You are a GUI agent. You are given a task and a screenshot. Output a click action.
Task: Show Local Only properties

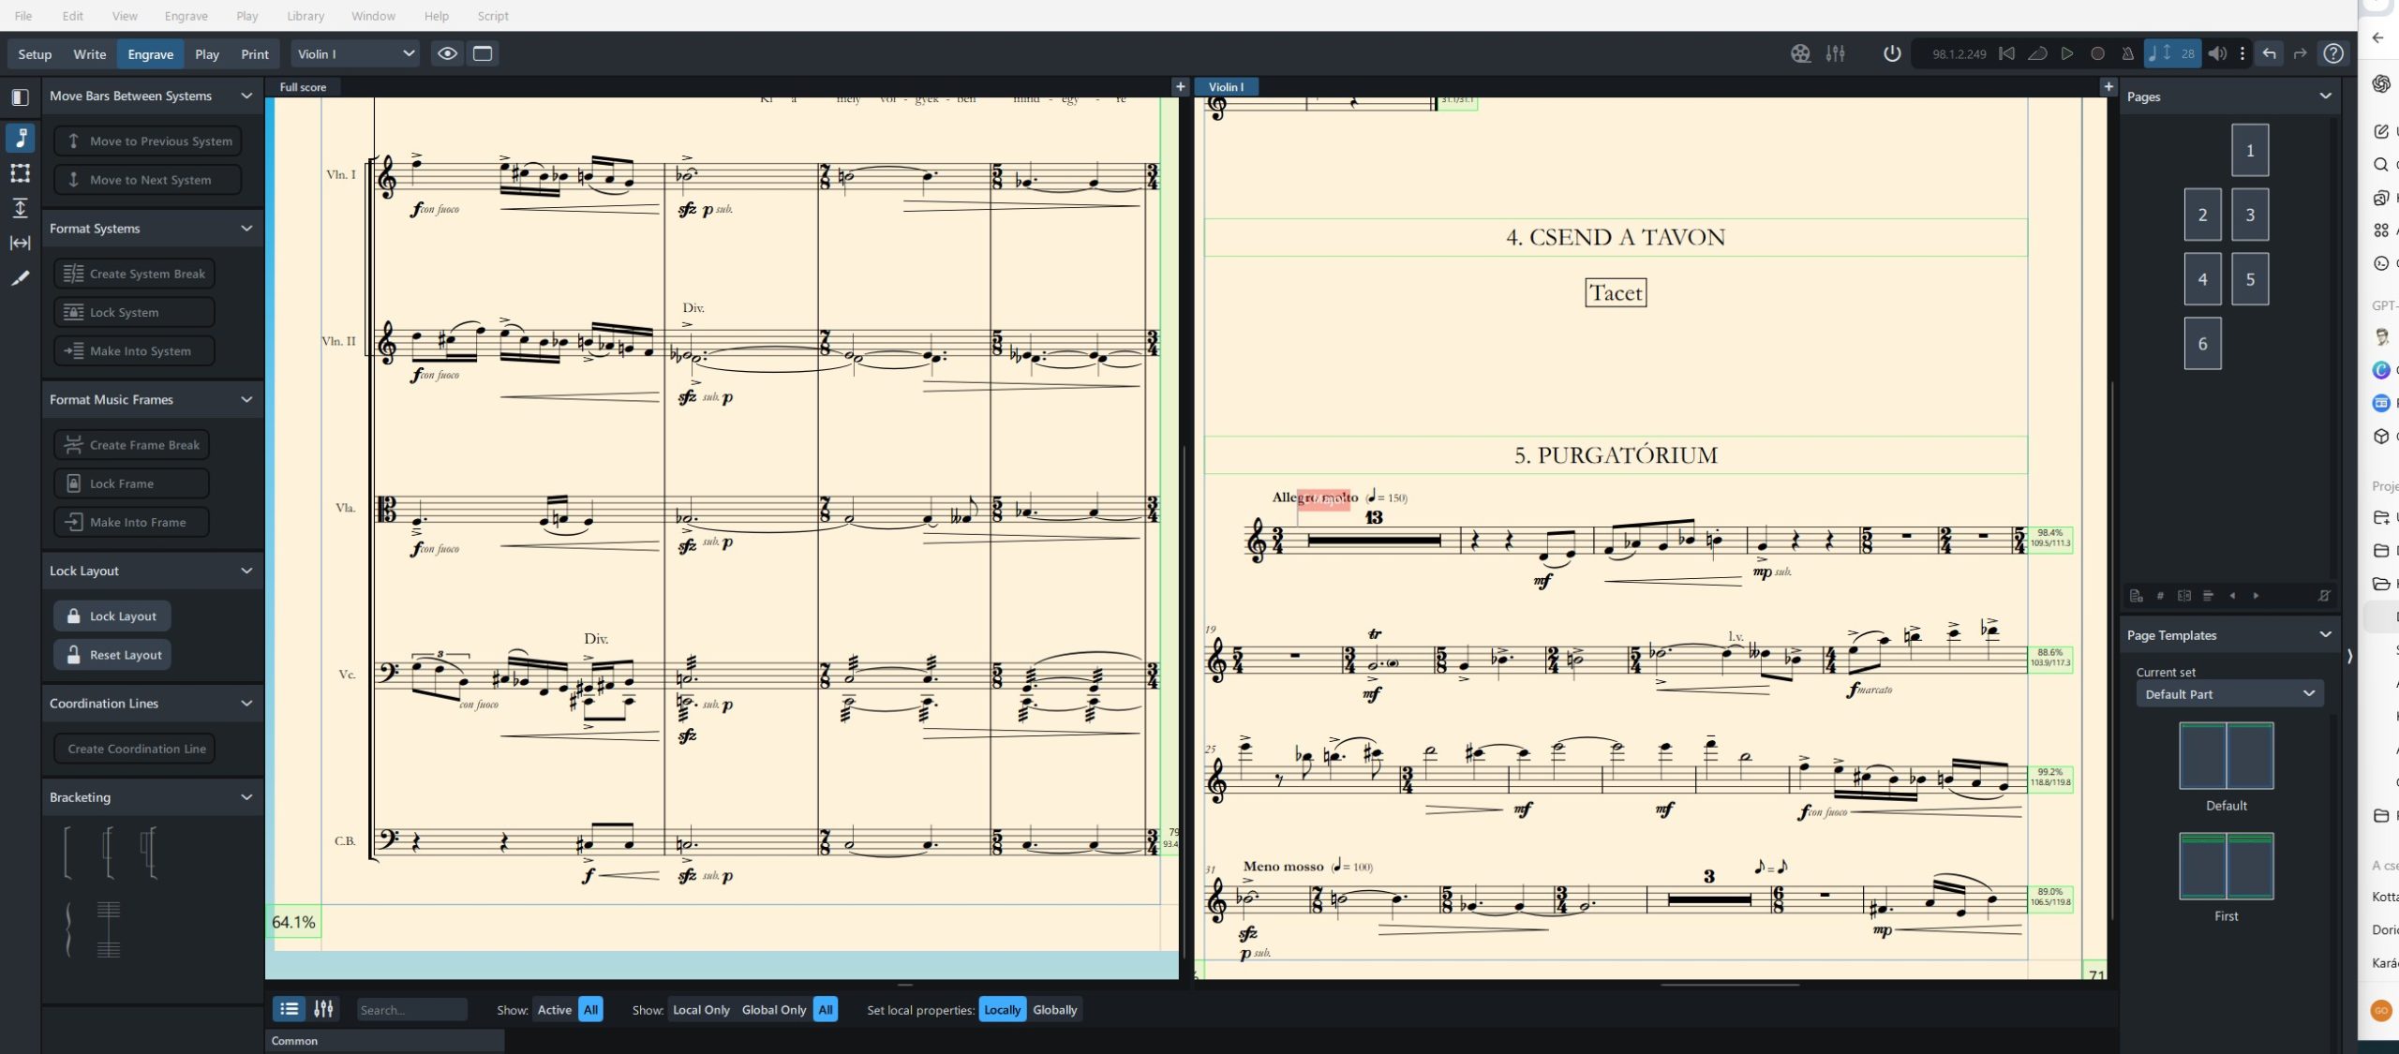[x=700, y=1009]
